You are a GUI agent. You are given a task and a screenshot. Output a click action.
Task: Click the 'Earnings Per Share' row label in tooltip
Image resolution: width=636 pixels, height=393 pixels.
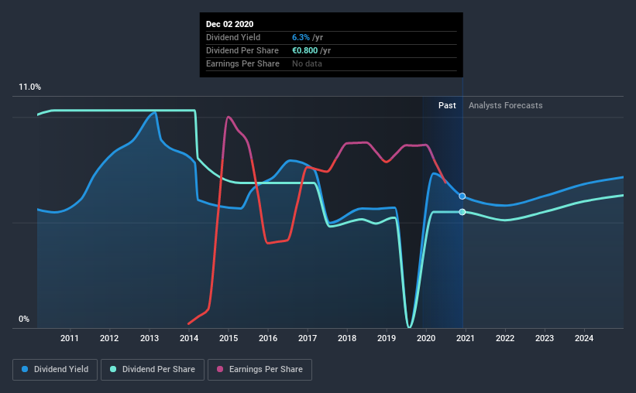point(242,63)
